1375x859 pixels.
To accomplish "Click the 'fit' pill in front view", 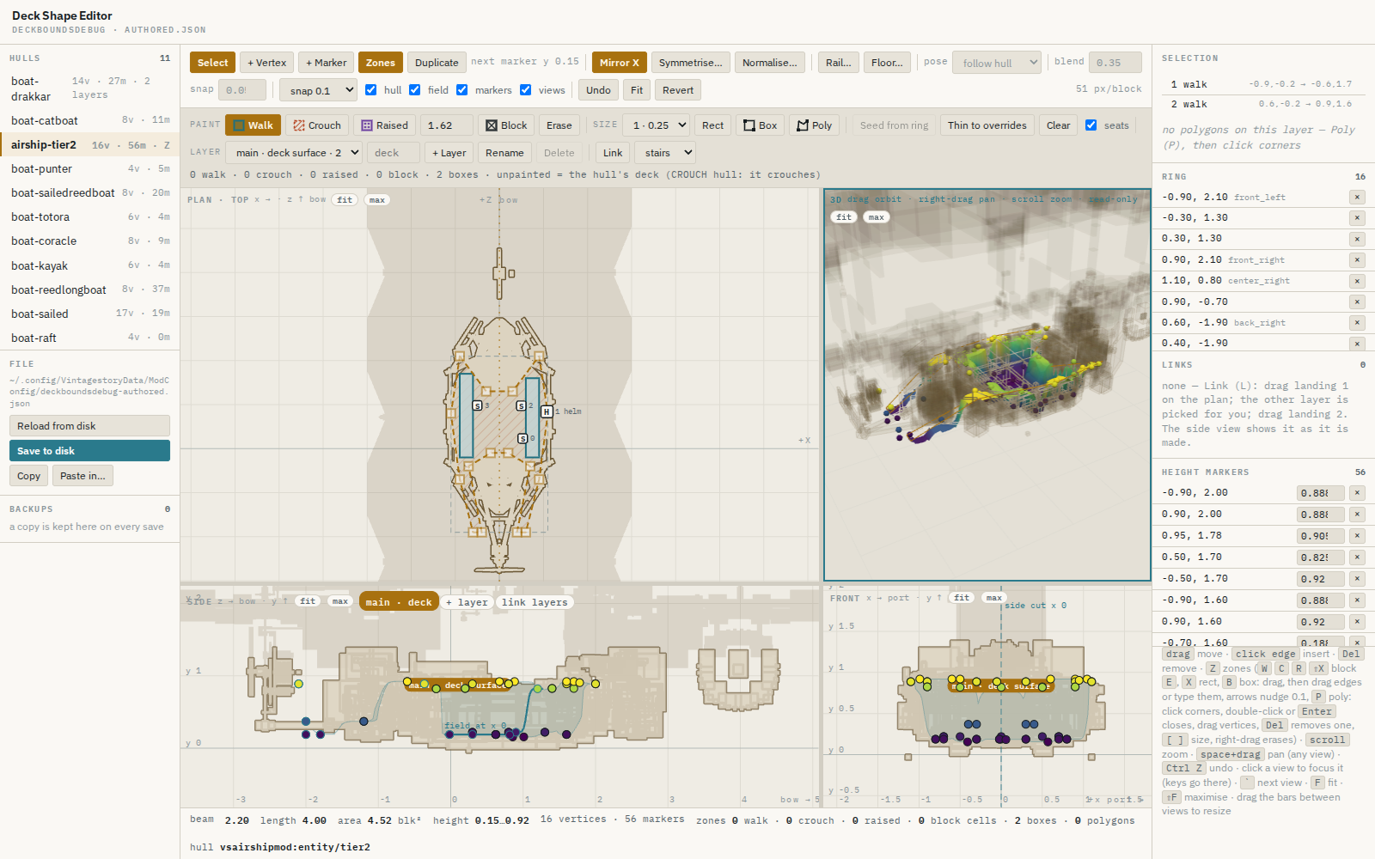I will point(962,598).
